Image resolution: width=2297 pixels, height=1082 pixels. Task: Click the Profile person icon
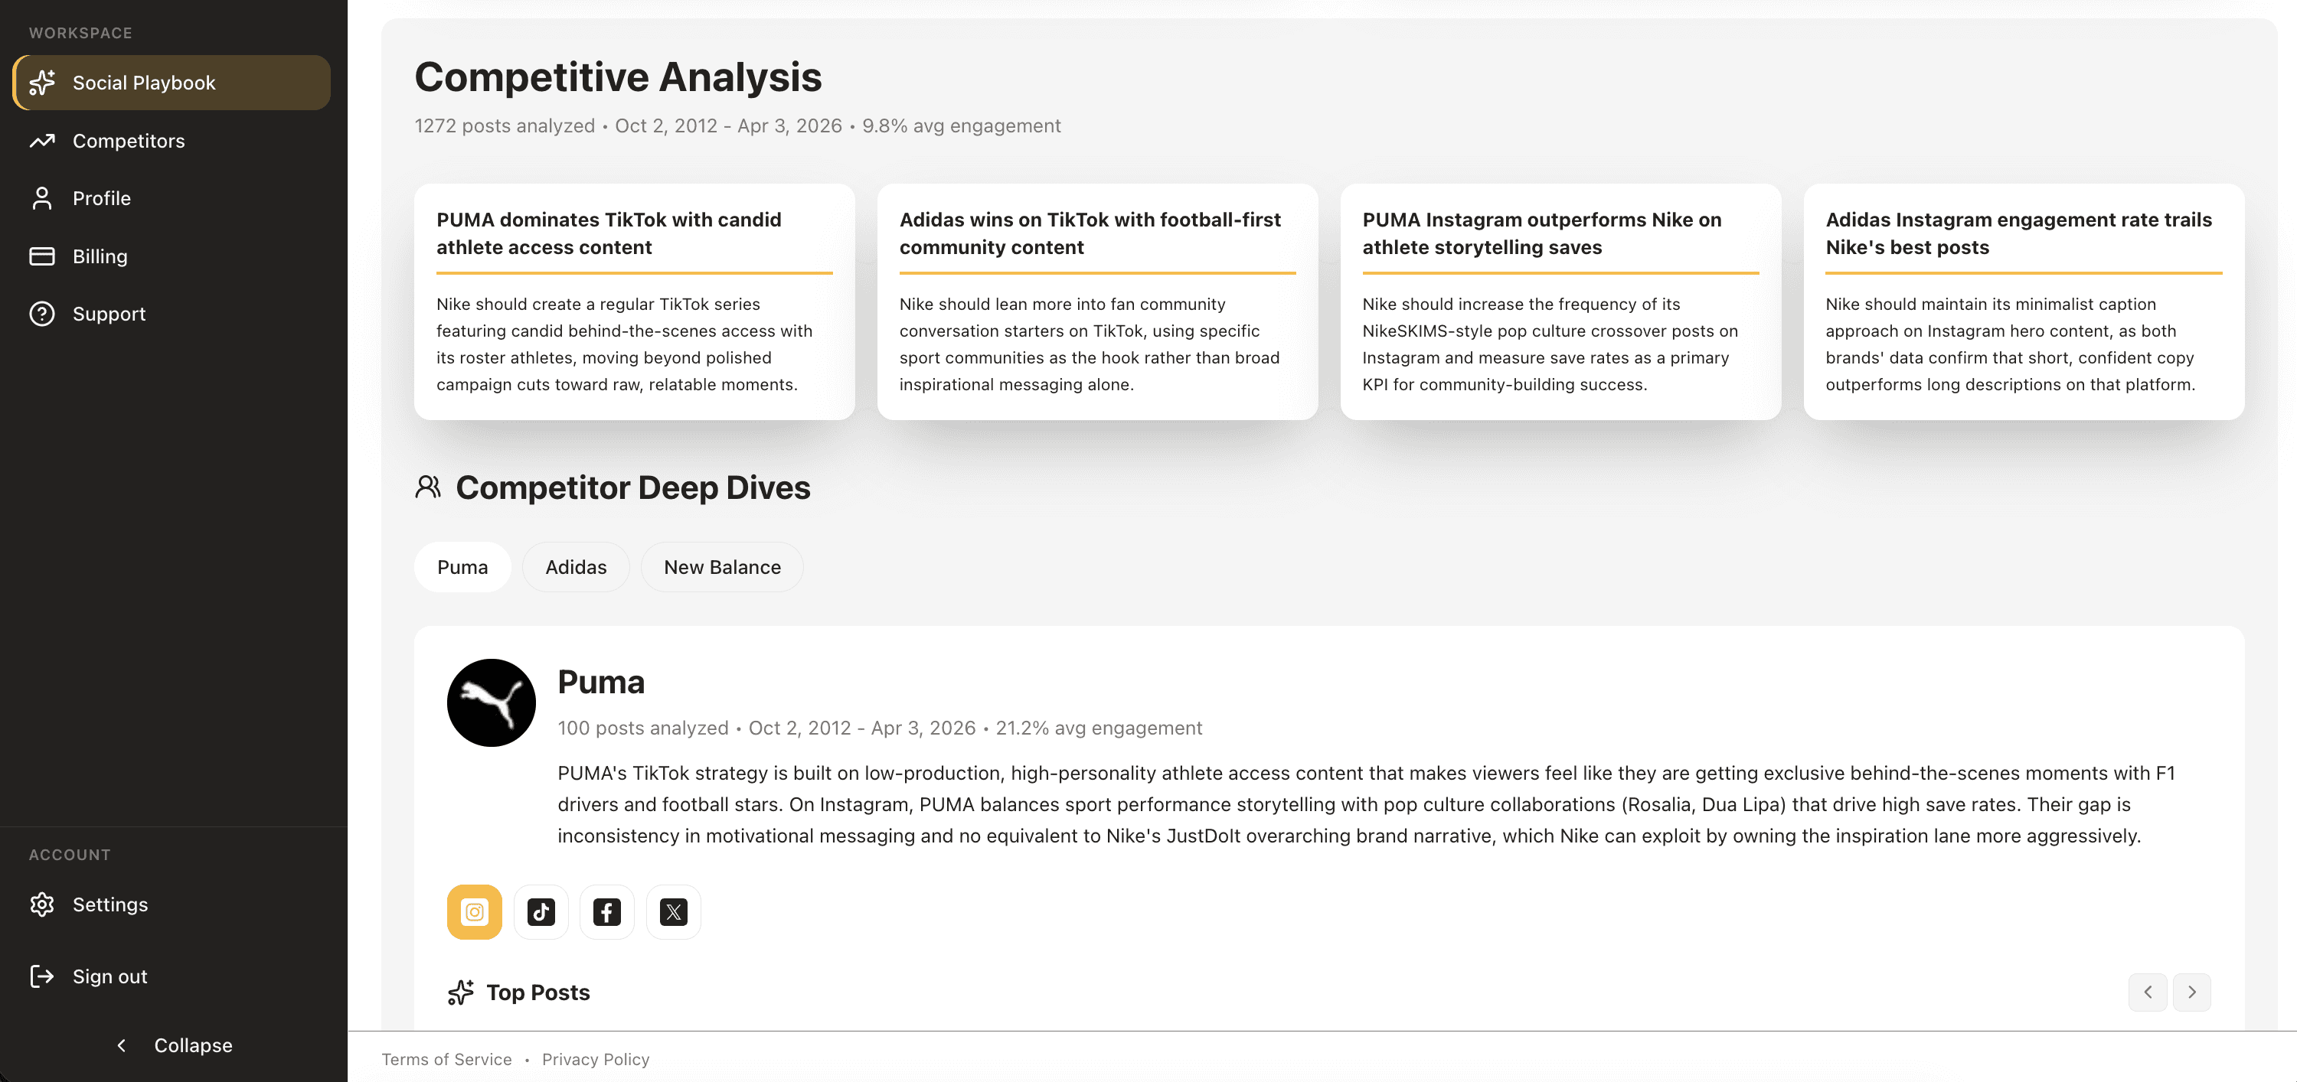coord(42,198)
